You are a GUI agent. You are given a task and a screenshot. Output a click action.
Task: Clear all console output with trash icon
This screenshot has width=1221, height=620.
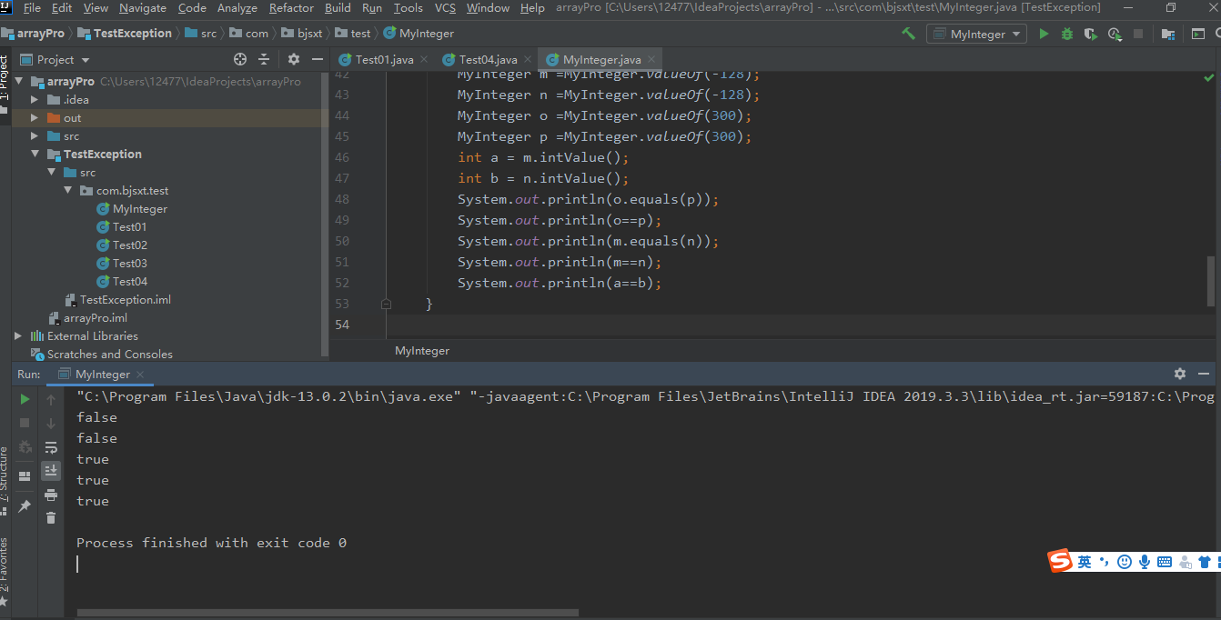pyautogui.click(x=51, y=518)
